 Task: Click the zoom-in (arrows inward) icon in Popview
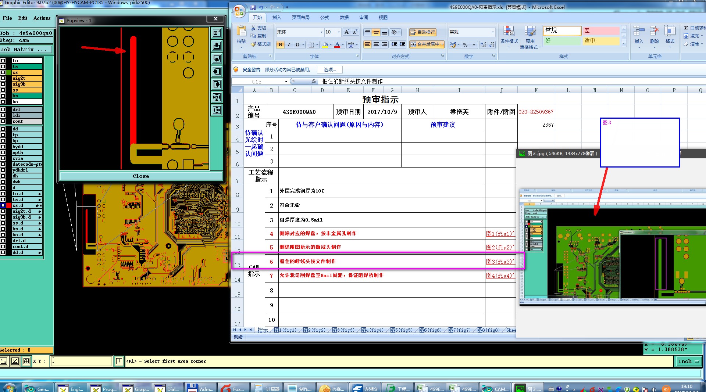[x=217, y=97]
